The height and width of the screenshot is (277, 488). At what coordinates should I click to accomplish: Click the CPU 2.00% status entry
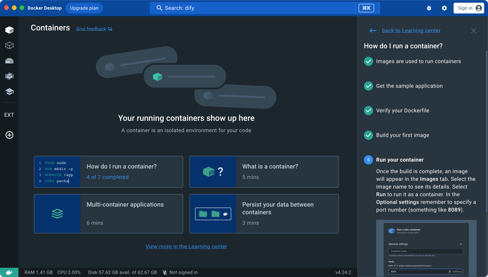pos(69,272)
